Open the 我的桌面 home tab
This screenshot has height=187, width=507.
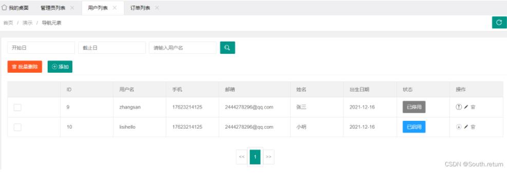15,8
